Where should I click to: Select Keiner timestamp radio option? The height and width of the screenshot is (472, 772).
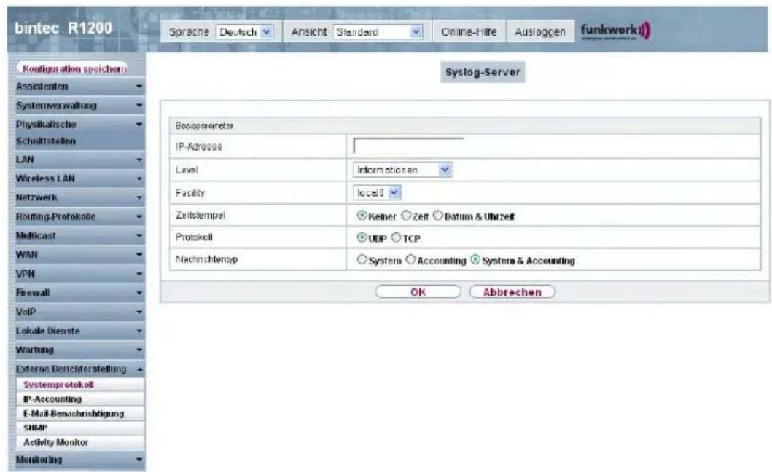tap(362, 216)
